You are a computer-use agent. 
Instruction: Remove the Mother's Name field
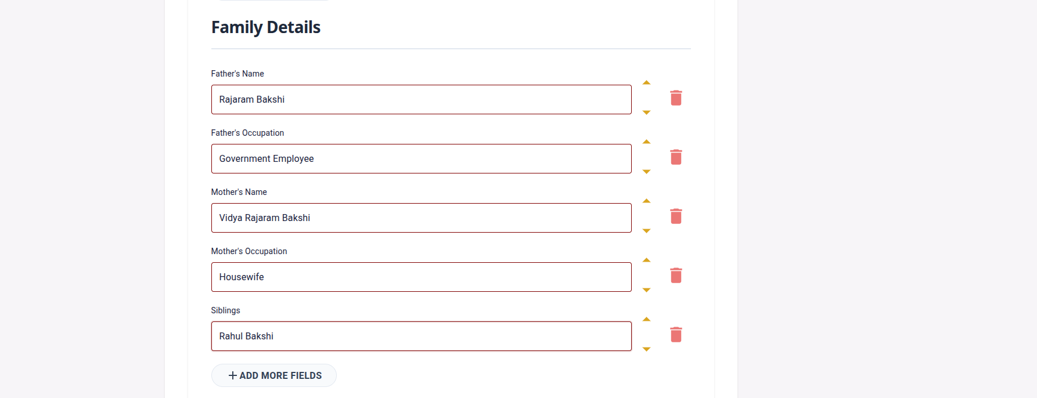(676, 216)
